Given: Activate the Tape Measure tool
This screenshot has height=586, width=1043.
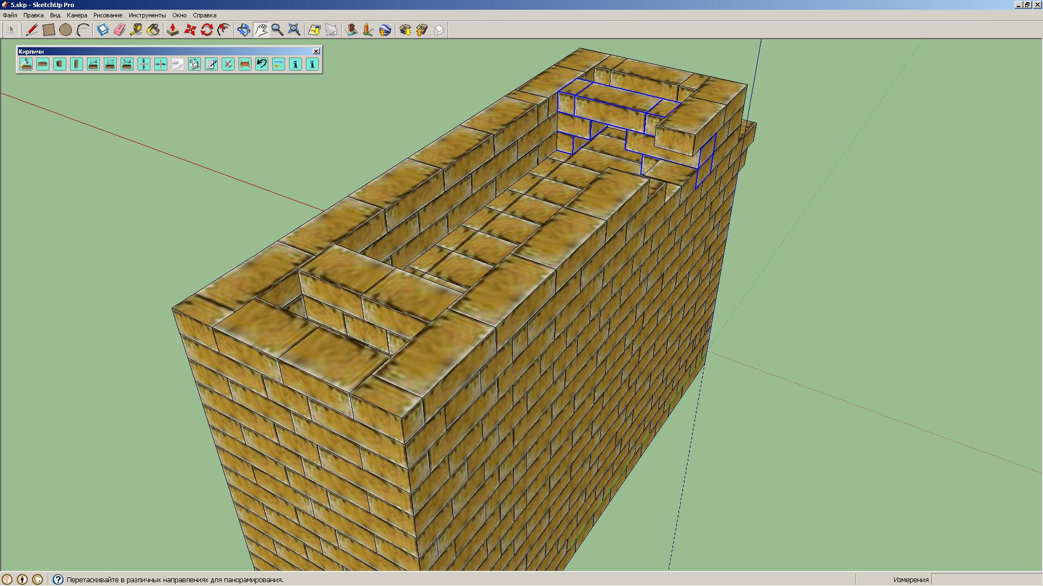Looking at the screenshot, I should 136,30.
